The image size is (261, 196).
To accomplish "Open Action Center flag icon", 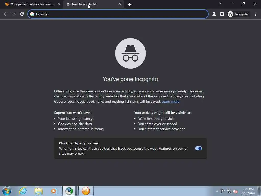I will pos(223,191).
